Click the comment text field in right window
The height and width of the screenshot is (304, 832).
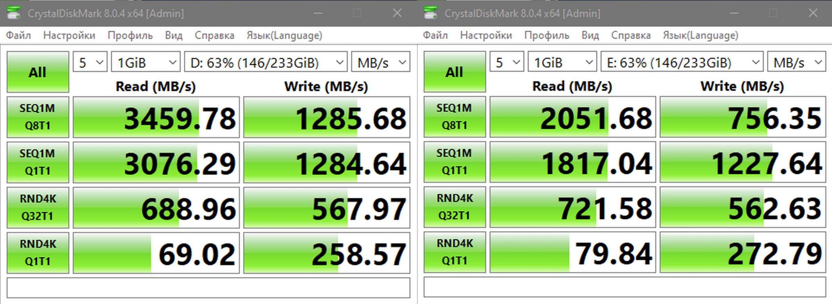tap(625, 287)
